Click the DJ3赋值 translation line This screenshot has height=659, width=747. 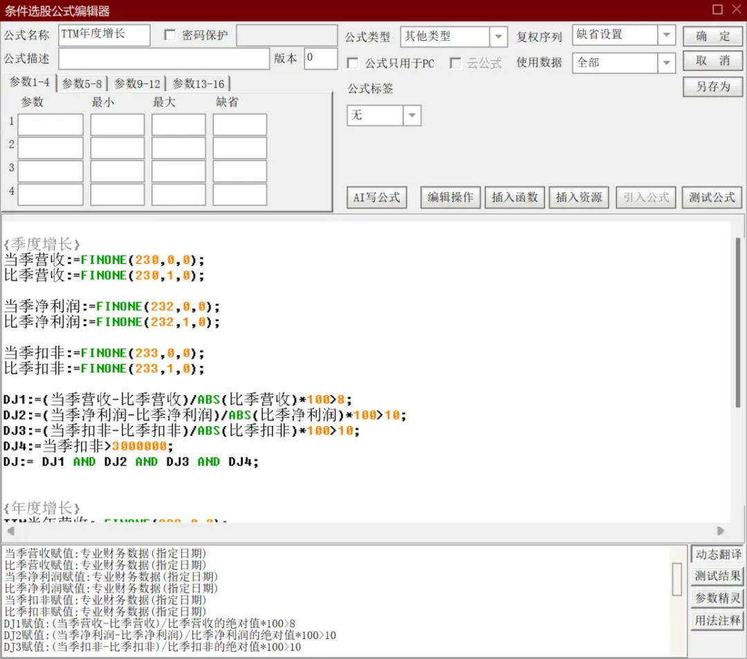(152, 647)
